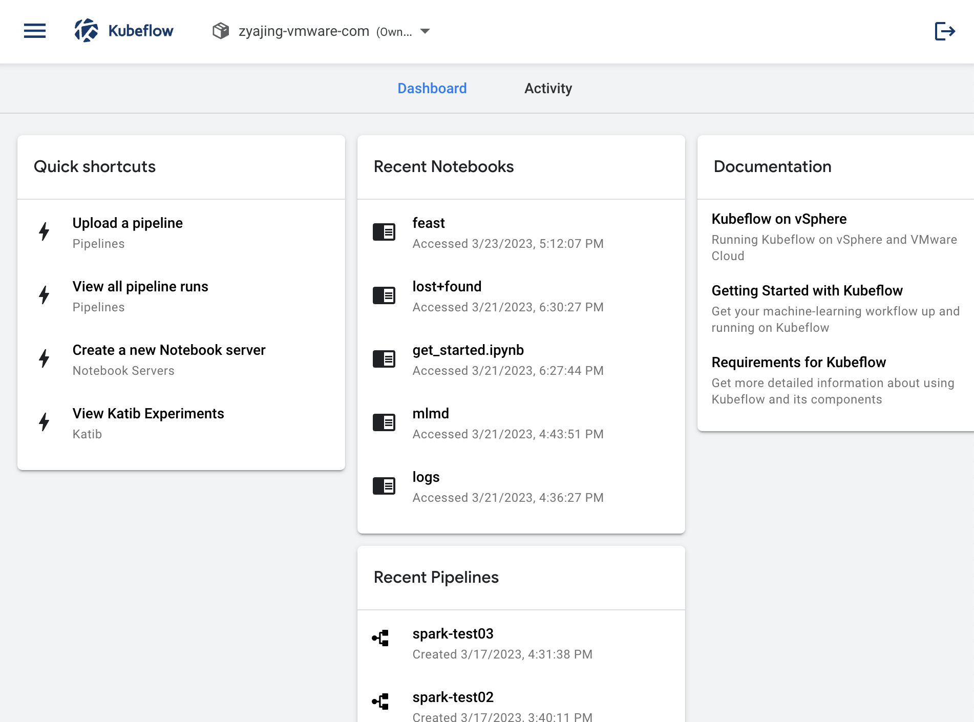Click the pipeline icon beside spark-test03
This screenshot has height=722, width=974.
point(381,638)
